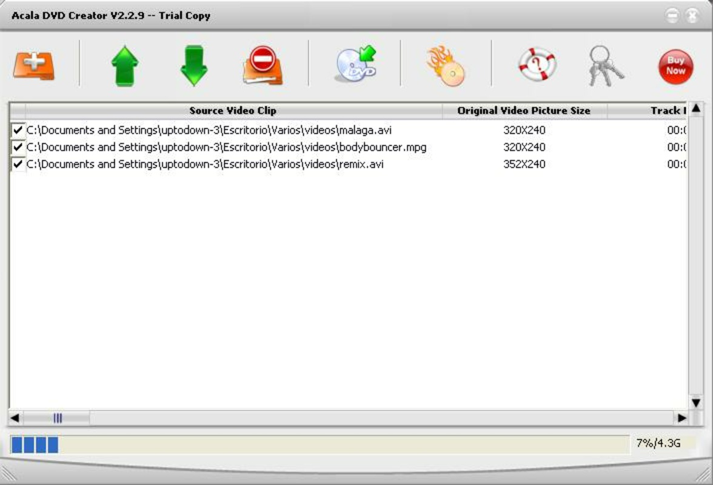Click the Acala DVD Creator title bar text
The height and width of the screenshot is (485, 713).
click(111, 15)
